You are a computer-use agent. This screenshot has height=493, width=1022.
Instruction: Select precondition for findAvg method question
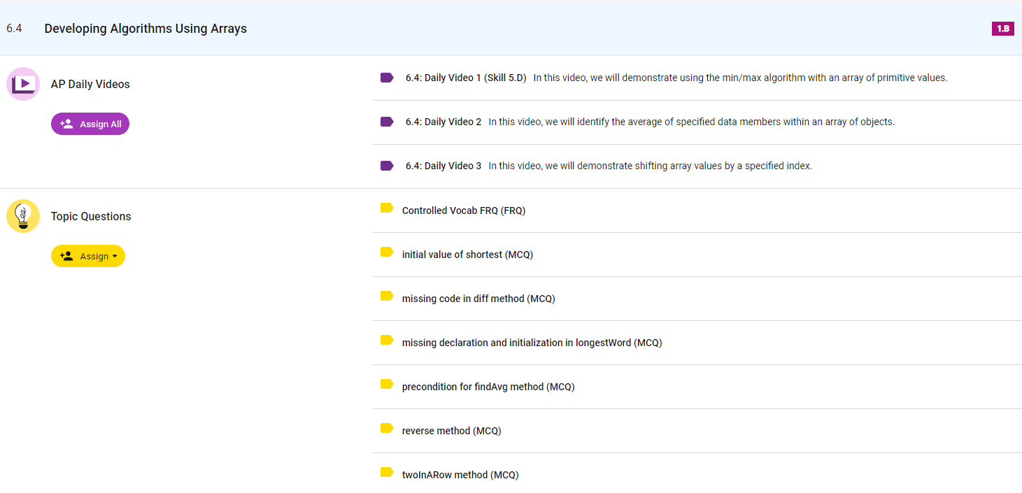pyautogui.click(x=488, y=387)
